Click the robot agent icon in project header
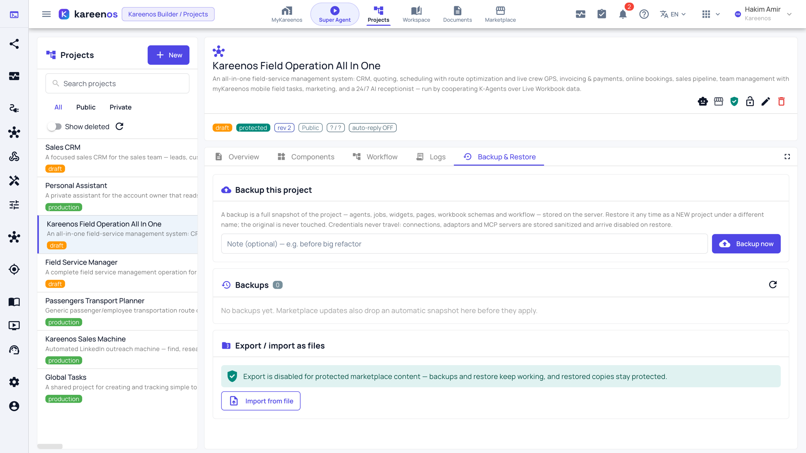 703,101
